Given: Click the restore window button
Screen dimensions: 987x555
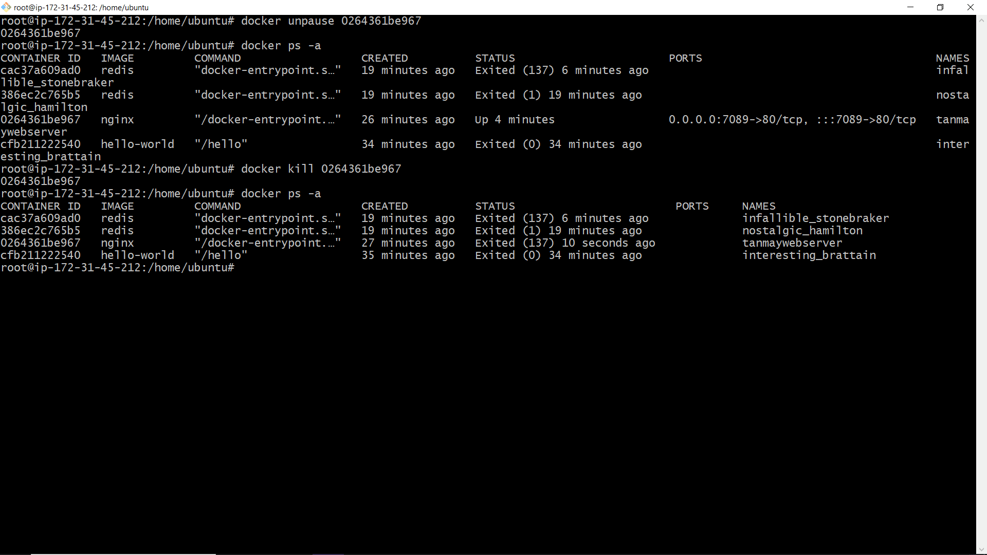Looking at the screenshot, I should click(x=941, y=7).
